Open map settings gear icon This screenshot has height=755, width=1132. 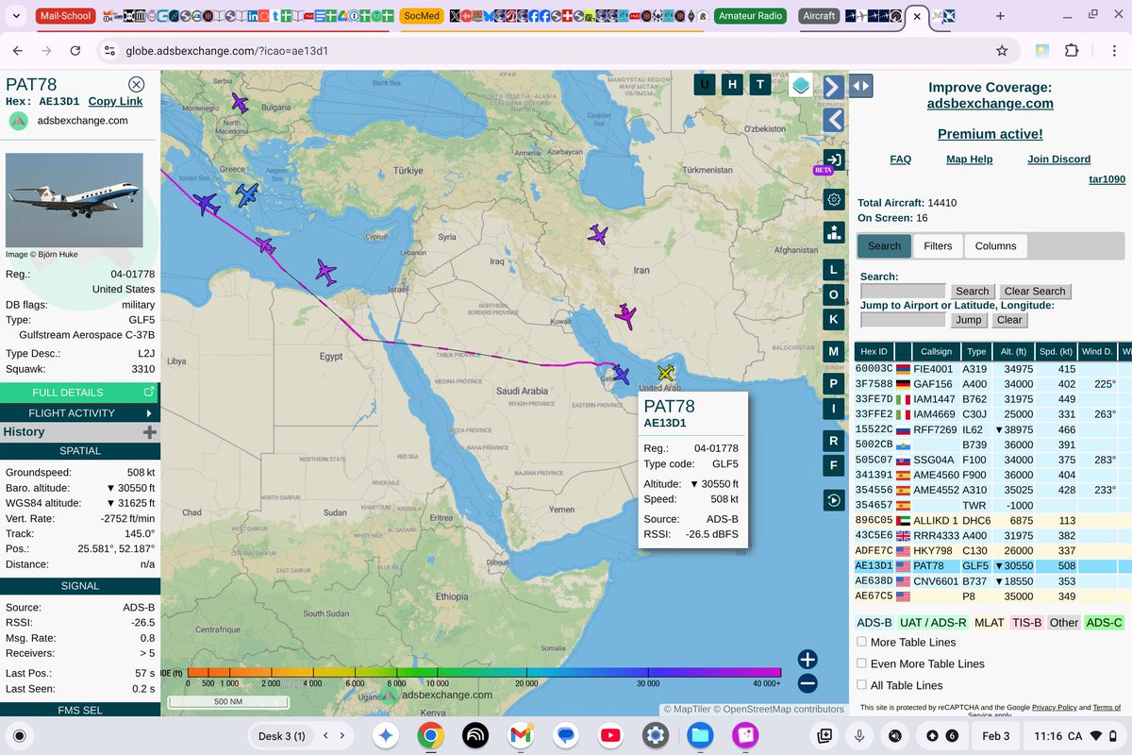[x=833, y=199]
